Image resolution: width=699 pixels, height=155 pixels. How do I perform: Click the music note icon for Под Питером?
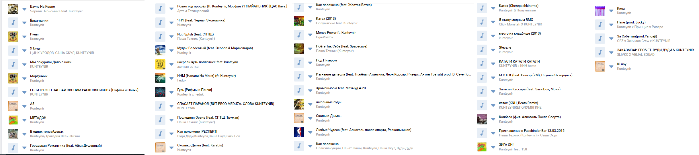tap(299, 62)
